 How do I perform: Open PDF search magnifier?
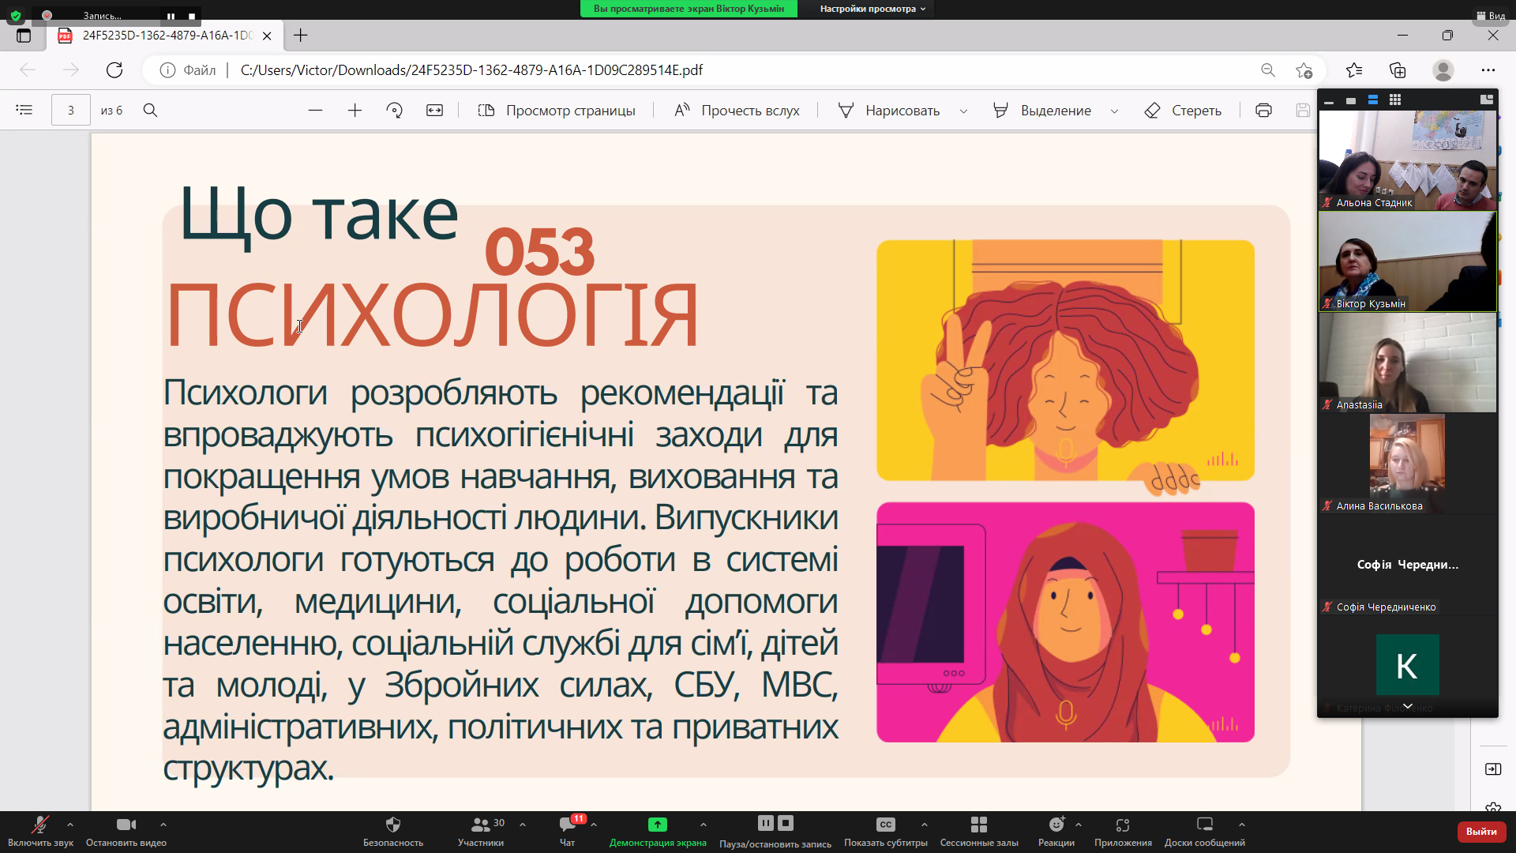coord(150,111)
